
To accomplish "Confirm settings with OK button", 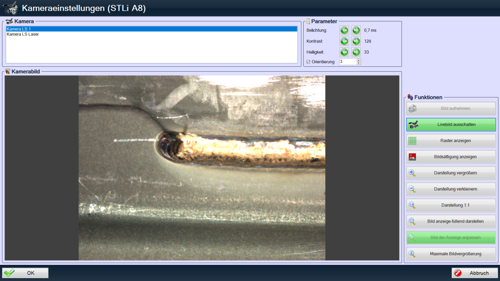I will click(25, 273).
